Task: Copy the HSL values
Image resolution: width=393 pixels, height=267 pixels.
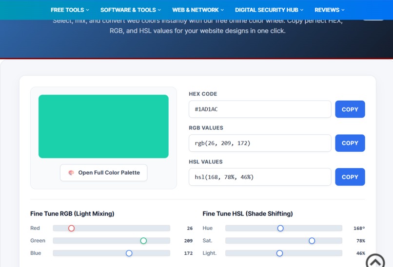Action: coord(350,177)
